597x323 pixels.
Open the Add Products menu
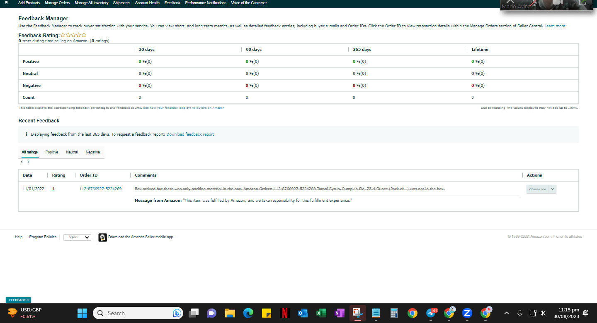29,3
